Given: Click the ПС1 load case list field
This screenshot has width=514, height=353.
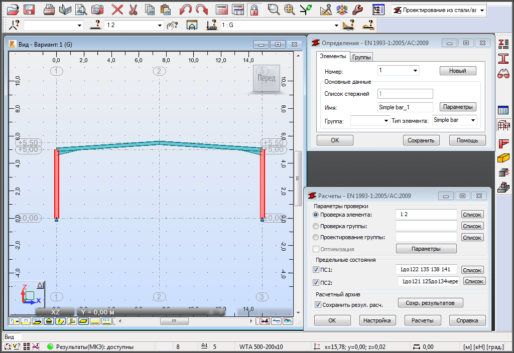Looking at the screenshot, I should pyautogui.click(x=426, y=269).
